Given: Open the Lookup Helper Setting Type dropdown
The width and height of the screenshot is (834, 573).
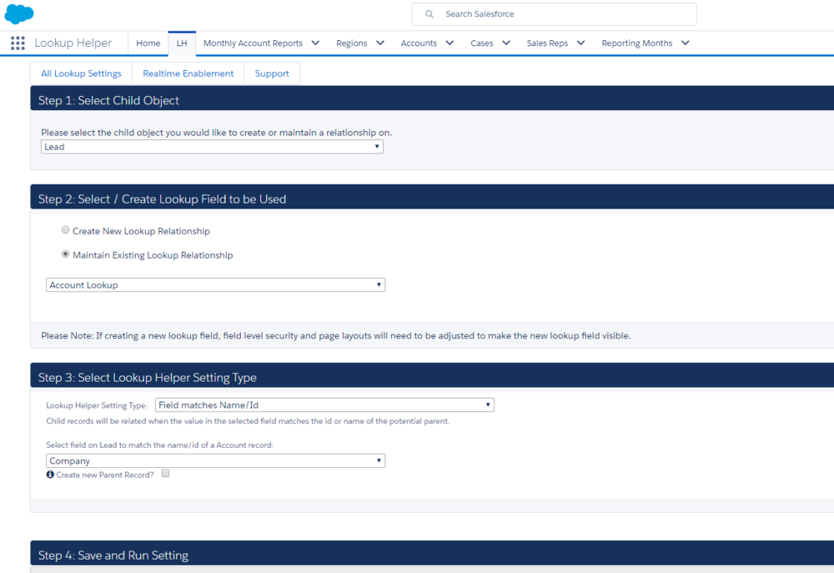Looking at the screenshot, I should tap(324, 405).
